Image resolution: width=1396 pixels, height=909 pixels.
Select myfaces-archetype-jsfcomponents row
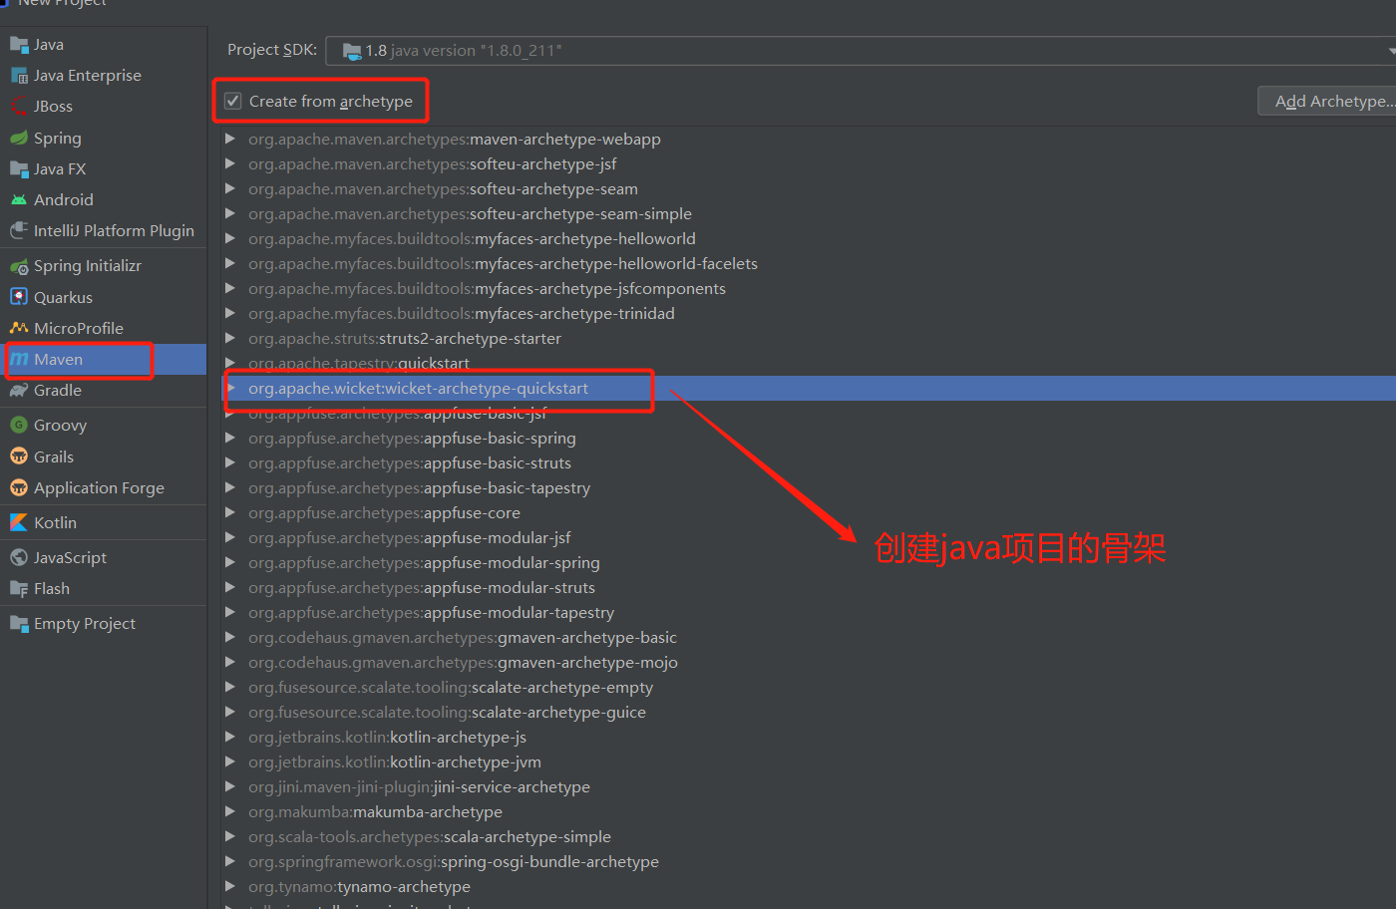[809, 288]
